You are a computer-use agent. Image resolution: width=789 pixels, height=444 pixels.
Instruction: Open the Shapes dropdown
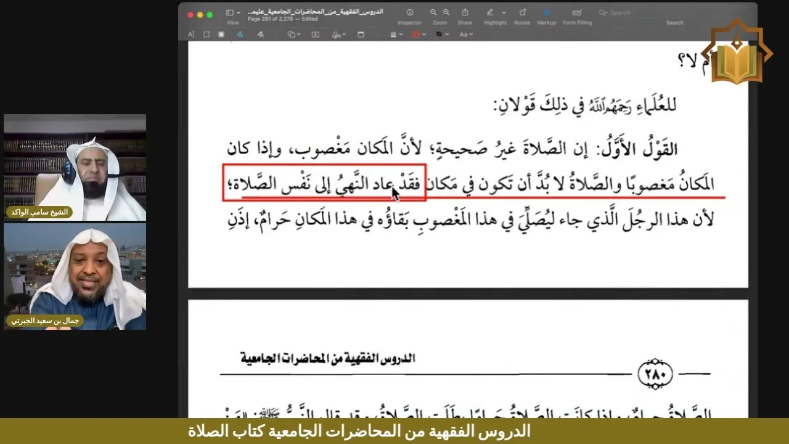(x=294, y=35)
